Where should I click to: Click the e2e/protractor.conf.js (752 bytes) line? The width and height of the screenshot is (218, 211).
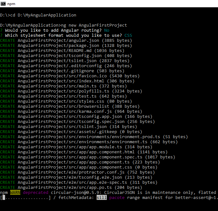pos(77,172)
